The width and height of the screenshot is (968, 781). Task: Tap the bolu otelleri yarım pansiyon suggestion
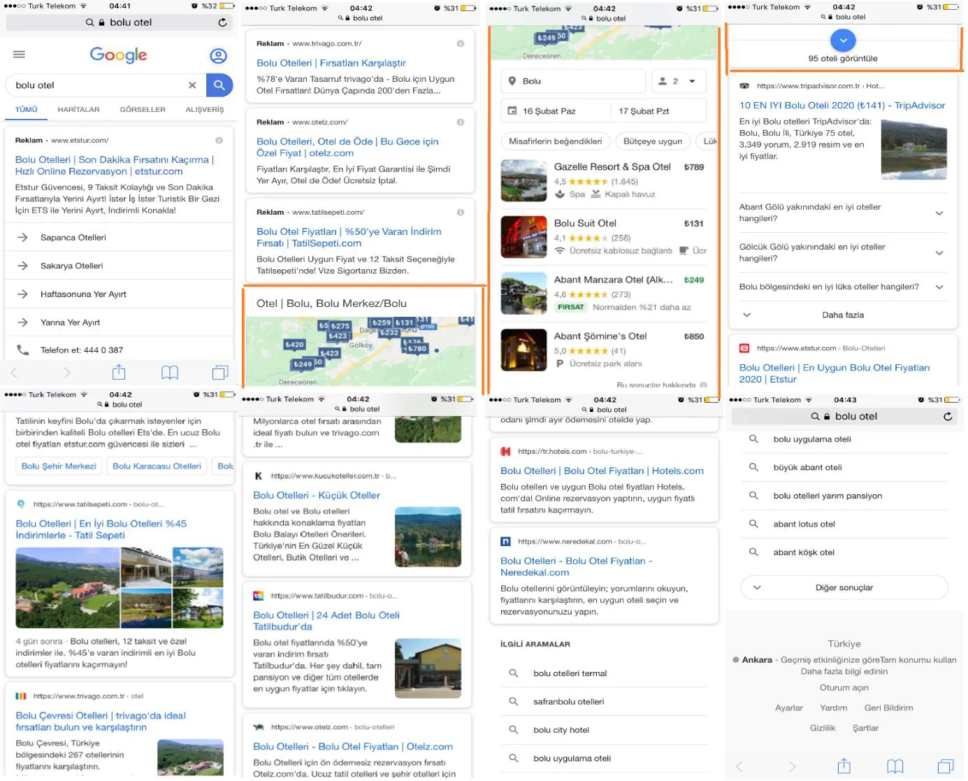[828, 496]
